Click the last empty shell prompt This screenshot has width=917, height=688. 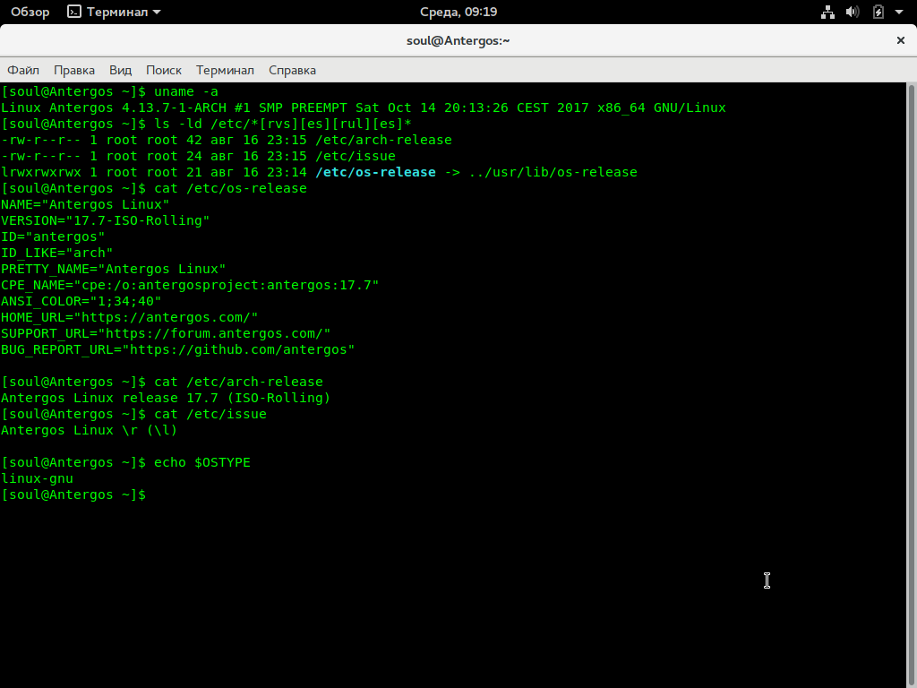[x=73, y=494]
